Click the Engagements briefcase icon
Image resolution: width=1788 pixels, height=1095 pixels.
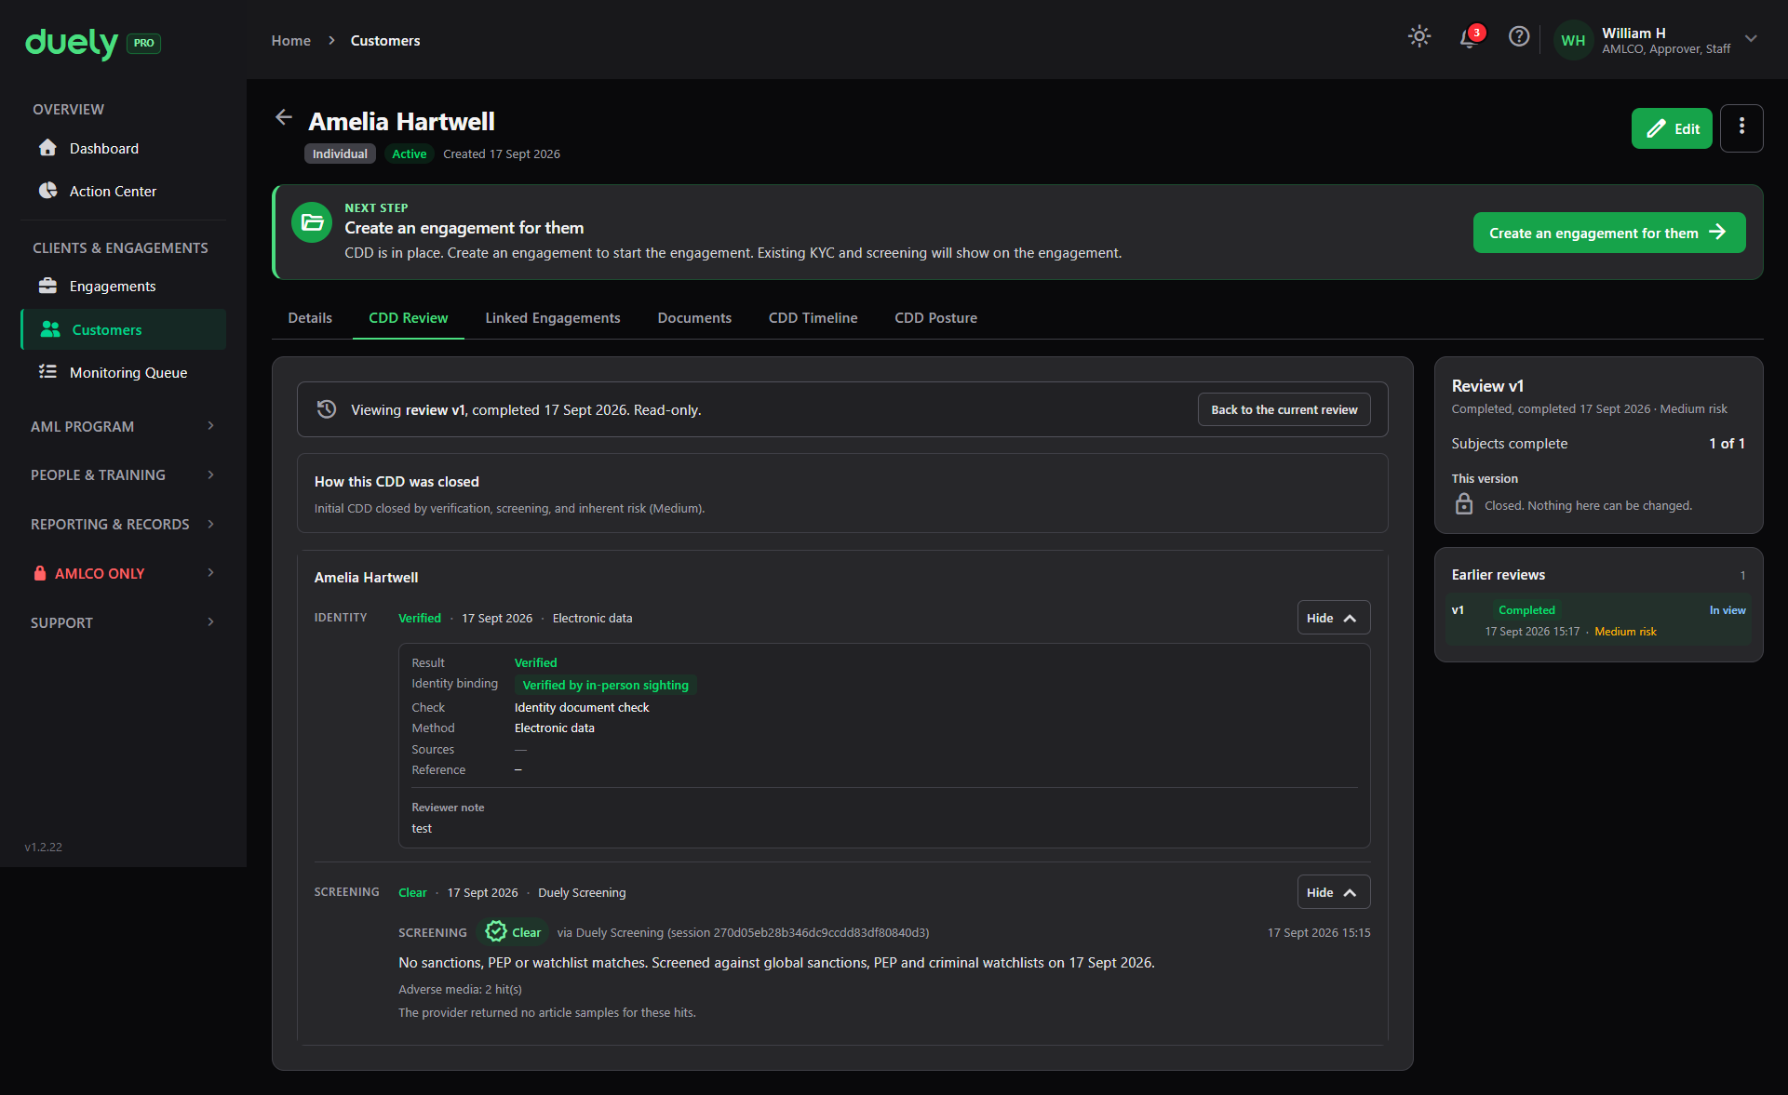click(47, 286)
